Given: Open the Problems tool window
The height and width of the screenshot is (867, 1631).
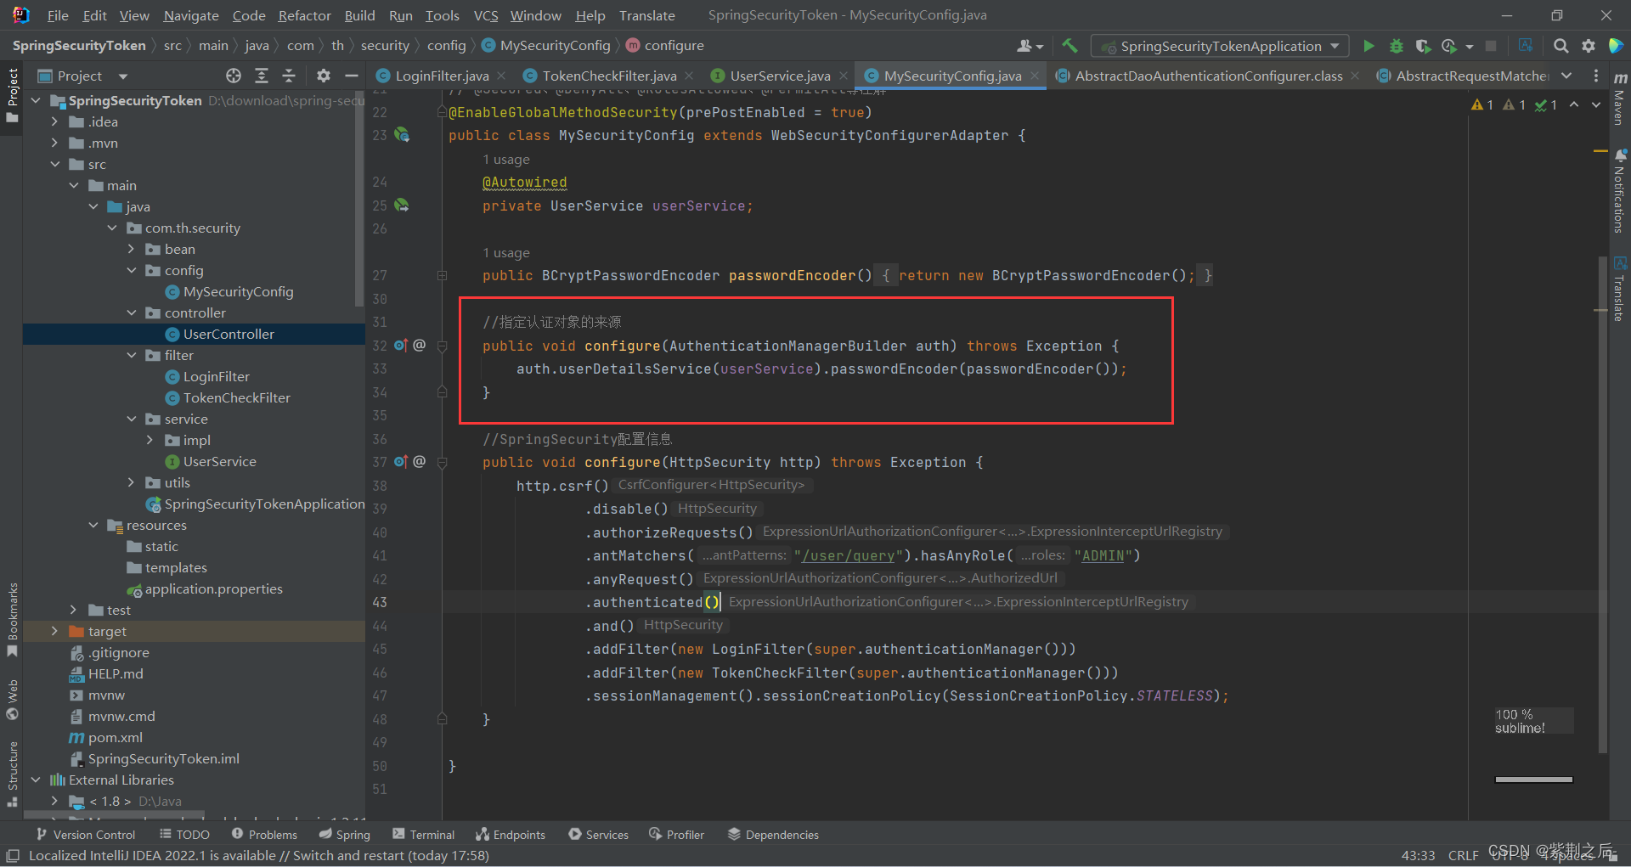Looking at the screenshot, I should (x=264, y=835).
